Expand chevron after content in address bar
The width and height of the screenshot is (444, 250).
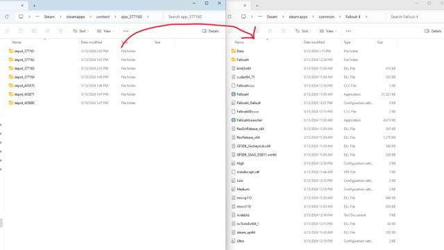(115, 17)
